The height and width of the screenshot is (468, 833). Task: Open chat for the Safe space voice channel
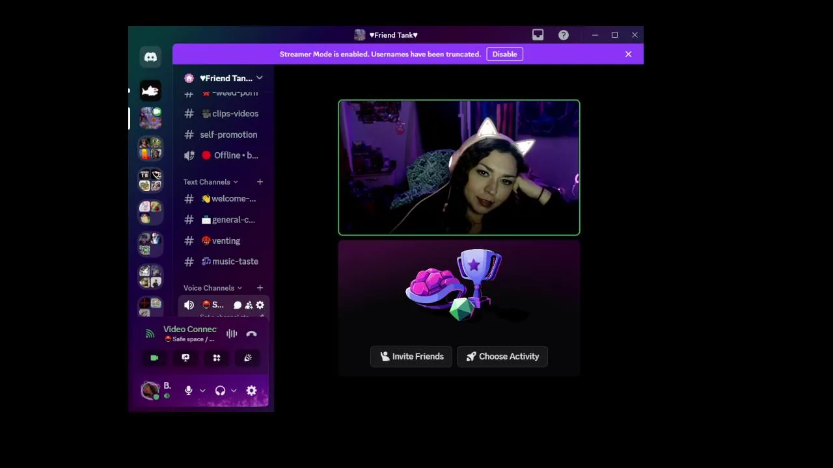pyautogui.click(x=238, y=305)
